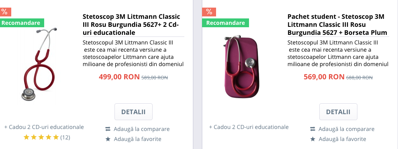398x149 pixels.
Task: Open DETALII for Pachet student stetoscop
Action: [x=338, y=112]
